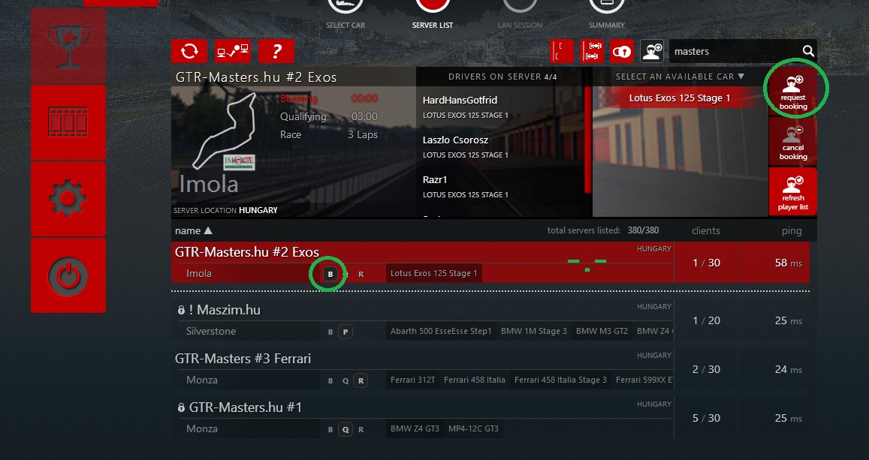Click the masters search text field
869x460 pixels.
click(735, 52)
